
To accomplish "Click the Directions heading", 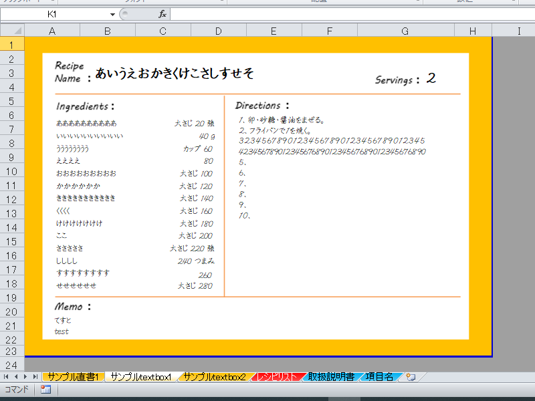I will 261,106.
